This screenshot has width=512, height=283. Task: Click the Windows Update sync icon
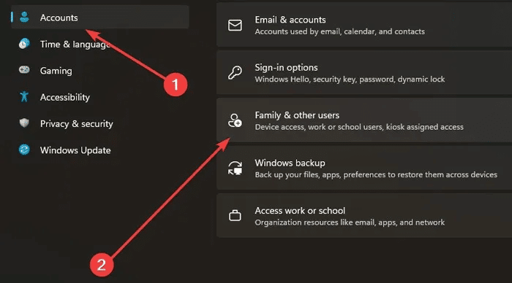coord(24,150)
